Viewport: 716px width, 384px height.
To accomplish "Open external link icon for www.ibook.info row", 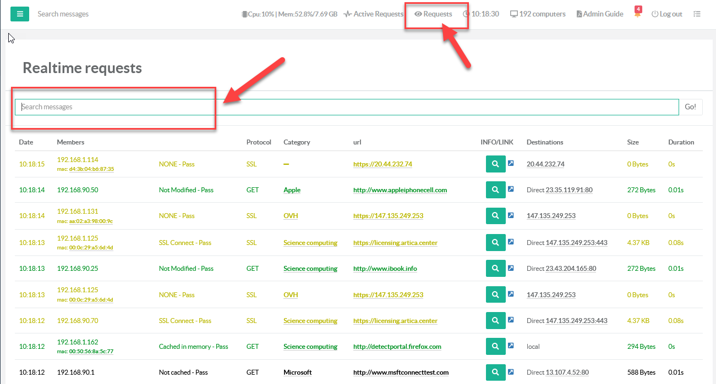I will pos(511,268).
